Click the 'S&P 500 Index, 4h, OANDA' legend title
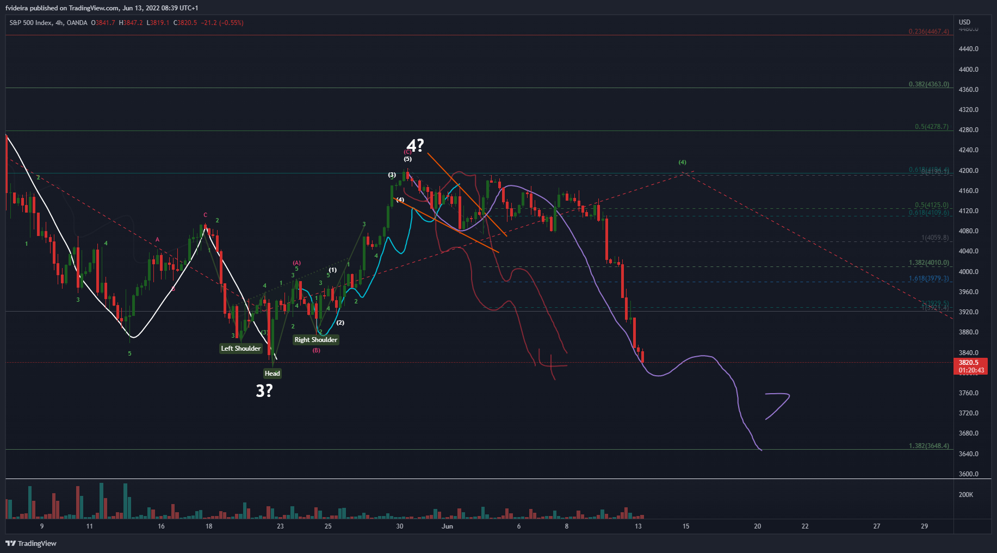 pos(48,23)
